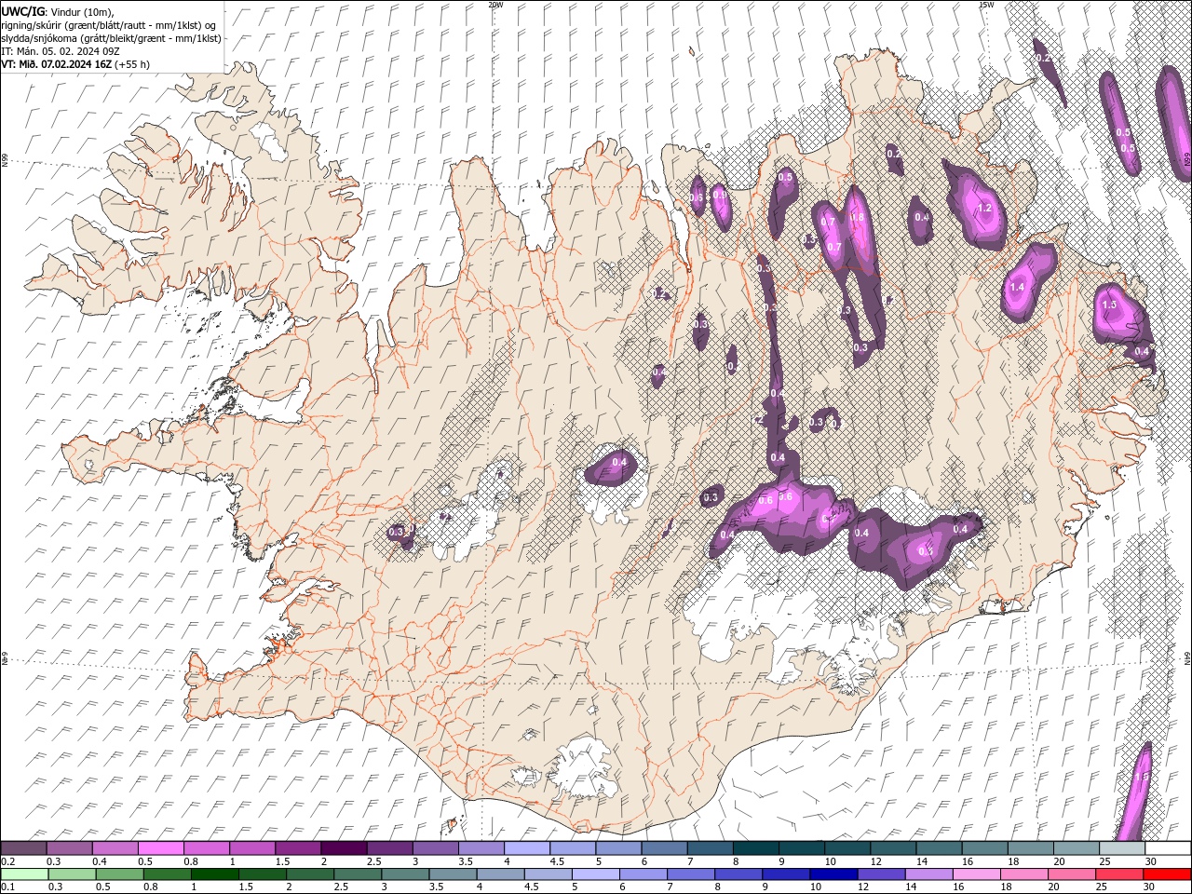Pick the deep blue 10–12 lower legend swatch
The image size is (1192, 894).
click(833, 874)
